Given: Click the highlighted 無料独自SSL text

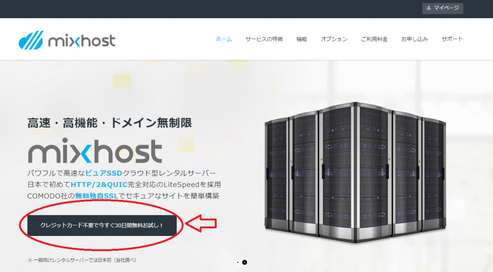Looking at the screenshot, I should [x=96, y=196].
